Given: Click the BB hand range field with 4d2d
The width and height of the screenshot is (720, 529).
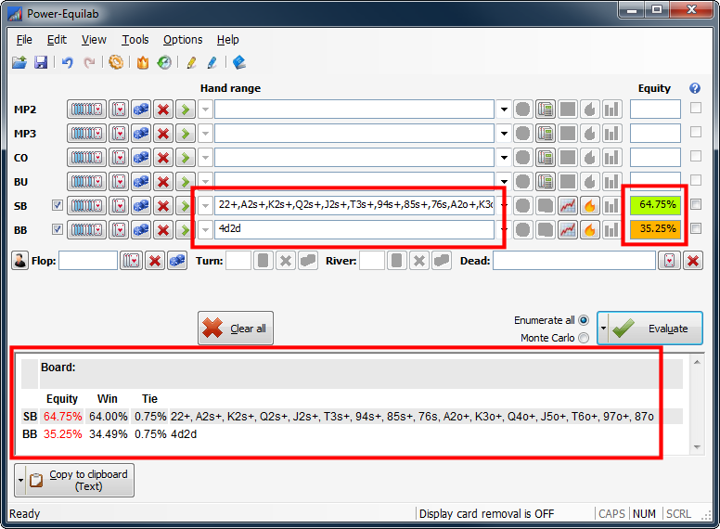Looking at the screenshot, I should [x=354, y=229].
